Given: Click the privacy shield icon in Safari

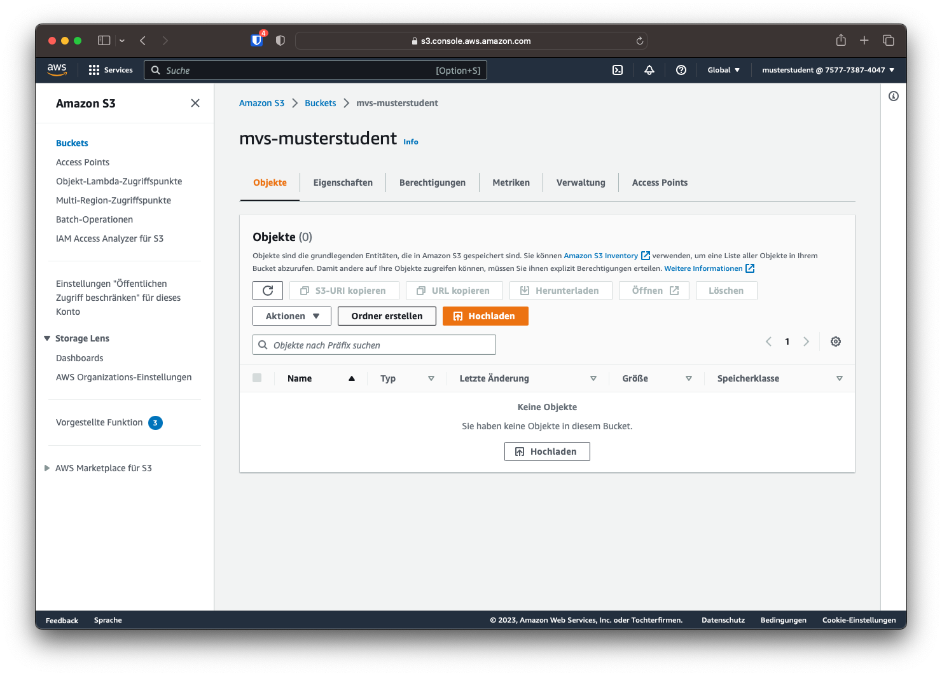Looking at the screenshot, I should (281, 41).
